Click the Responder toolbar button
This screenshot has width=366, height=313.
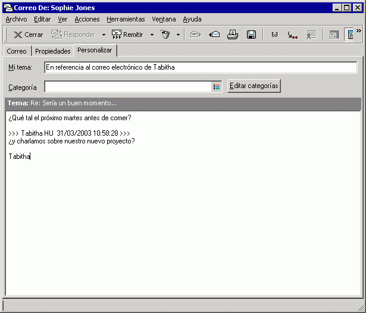click(x=73, y=35)
